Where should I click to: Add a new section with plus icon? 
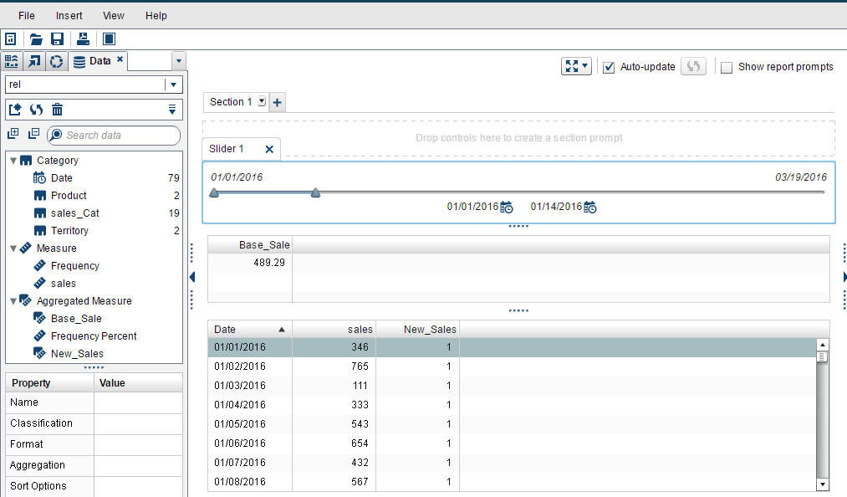point(277,102)
